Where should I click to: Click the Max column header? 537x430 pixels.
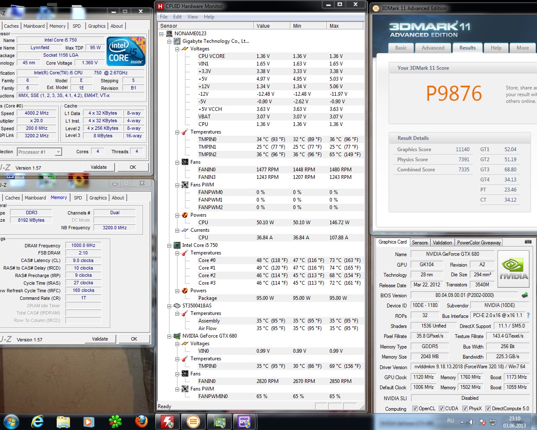click(x=345, y=26)
